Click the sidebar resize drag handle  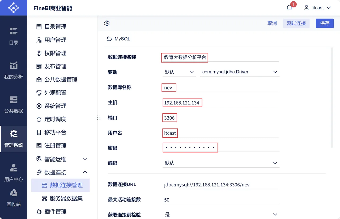pyautogui.click(x=99, y=117)
